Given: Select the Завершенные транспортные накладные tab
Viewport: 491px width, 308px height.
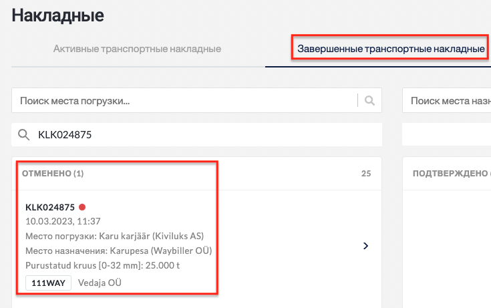Looking at the screenshot, I should (x=391, y=49).
